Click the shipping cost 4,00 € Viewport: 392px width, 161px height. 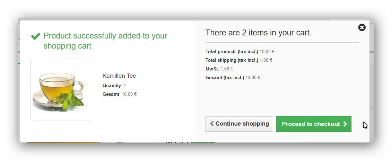pos(266,60)
